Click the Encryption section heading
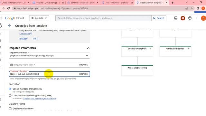 pos(14,84)
